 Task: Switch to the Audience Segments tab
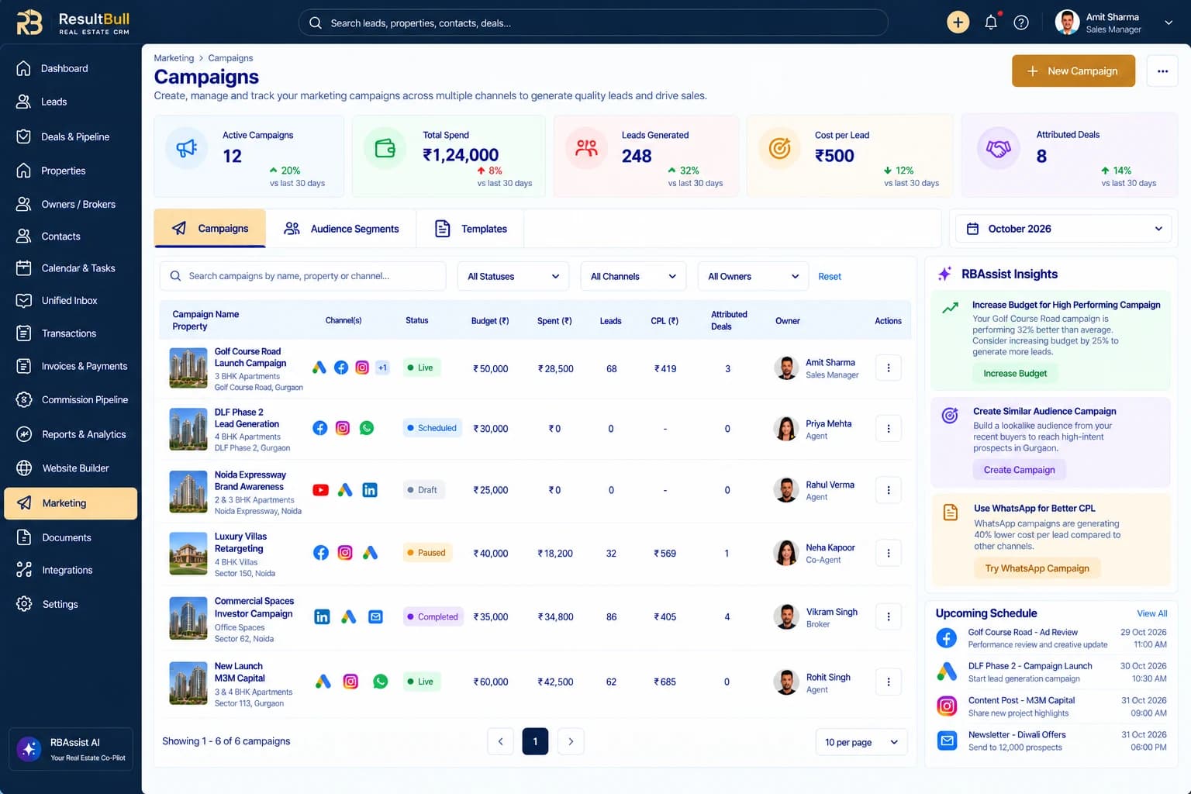click(341, 229)
